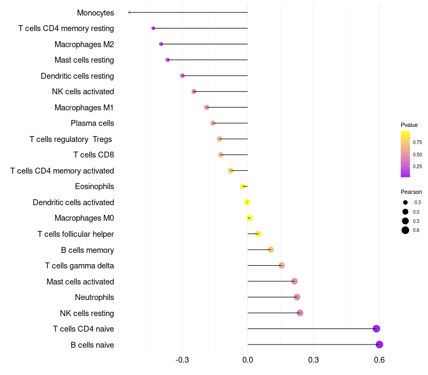This screenshot has height=375, width=428.
Task: Click the Eosinophils yellow dot
Action: pos(243,186)
